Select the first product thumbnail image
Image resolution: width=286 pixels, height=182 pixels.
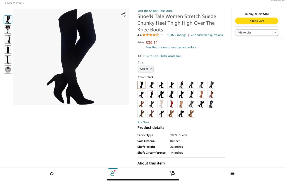[x=8, y=19]
